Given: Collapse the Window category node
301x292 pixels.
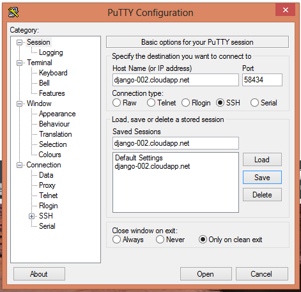Looking at the screenshot, I should tap(19, 104).
